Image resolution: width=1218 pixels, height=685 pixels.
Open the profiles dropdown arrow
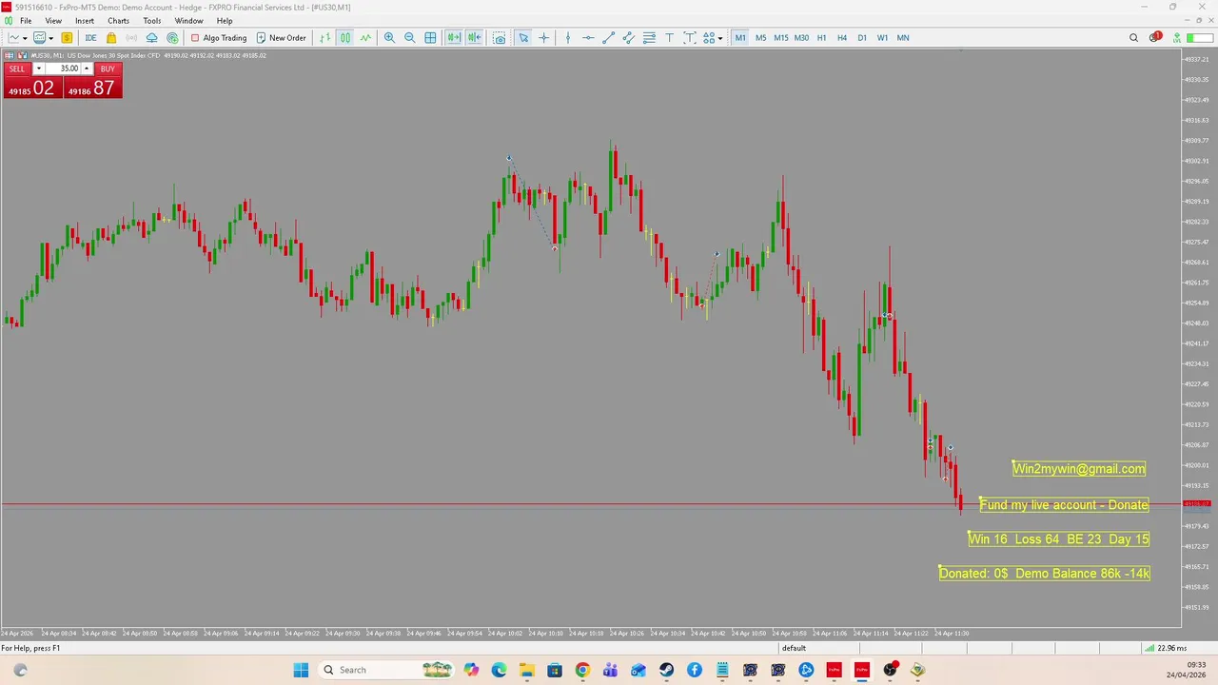[51, 38]
